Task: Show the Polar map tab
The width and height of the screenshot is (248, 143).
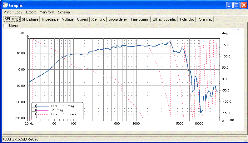Action: (x=205, y=19)
